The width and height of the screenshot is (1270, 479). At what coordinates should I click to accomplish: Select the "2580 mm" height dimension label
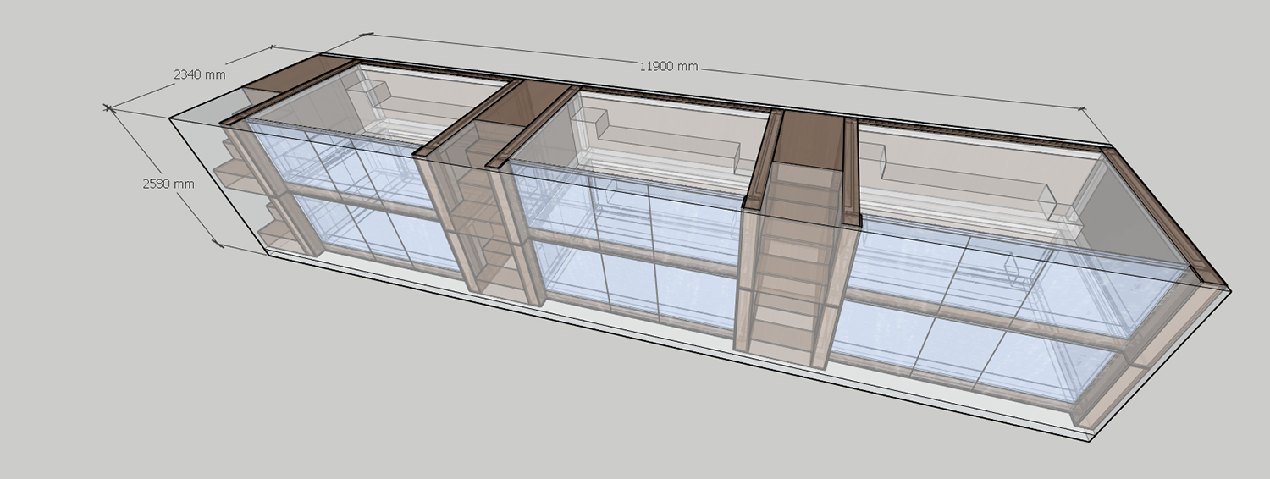(168, 184)
